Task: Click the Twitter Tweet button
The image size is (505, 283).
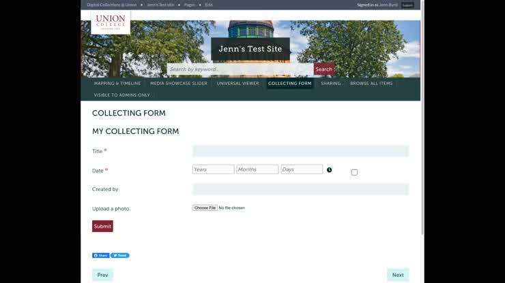Action: pos(120,255)
